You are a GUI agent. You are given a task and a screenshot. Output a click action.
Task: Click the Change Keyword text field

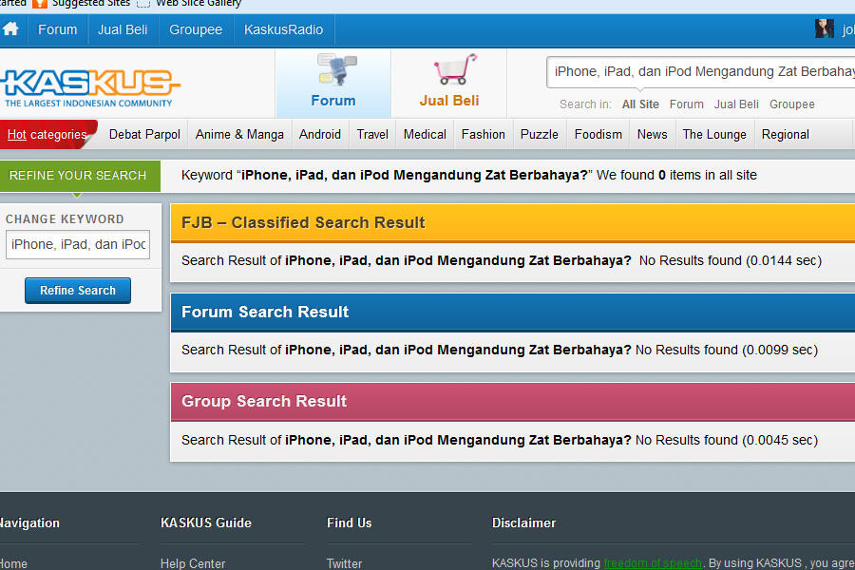[x=78, y=244]
